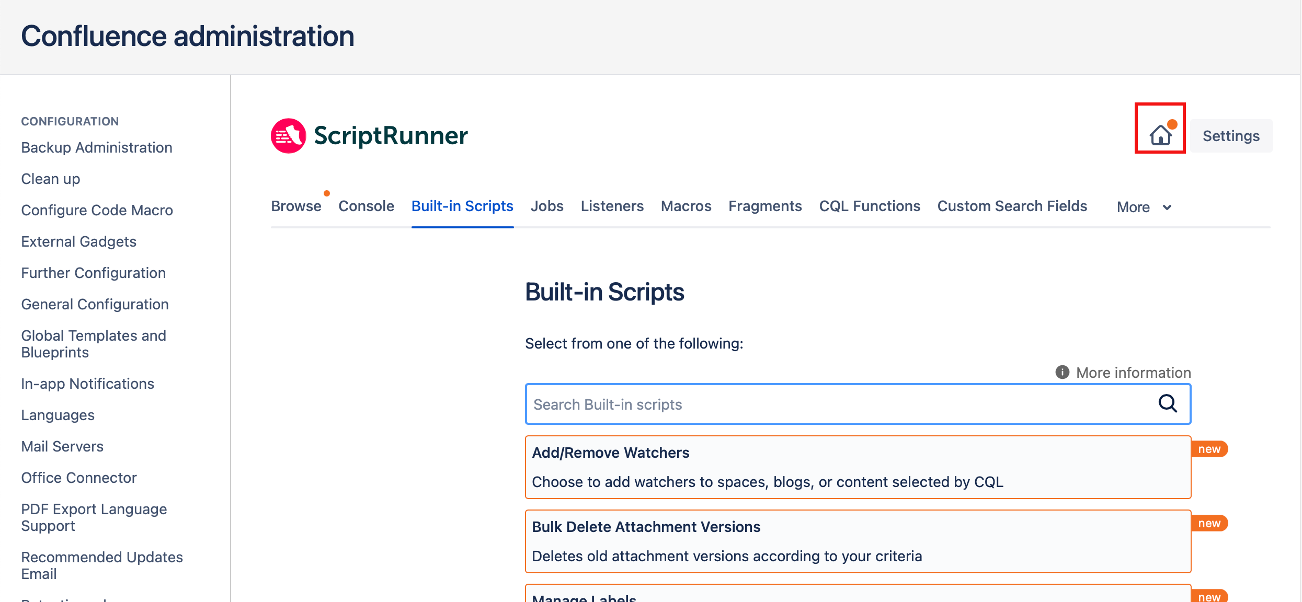Open PDF Export Language Support

tap(95, 517)
